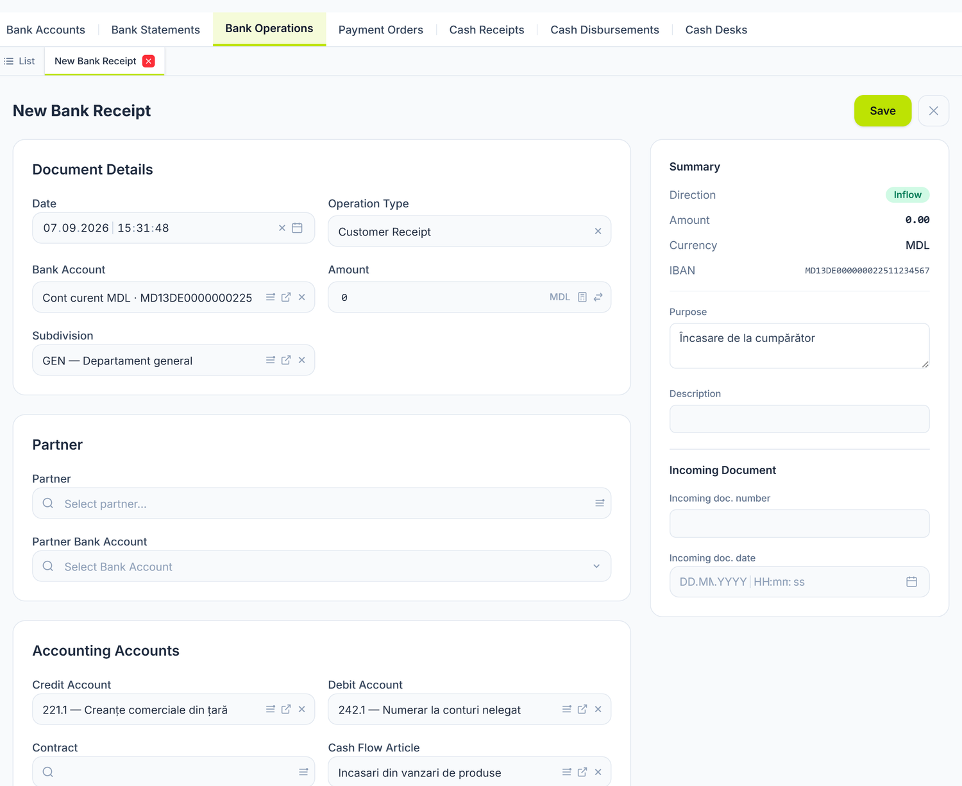Viewport: 962px width, 786px height.
Task: Click the Select partner search field
Action: [322, 503]
